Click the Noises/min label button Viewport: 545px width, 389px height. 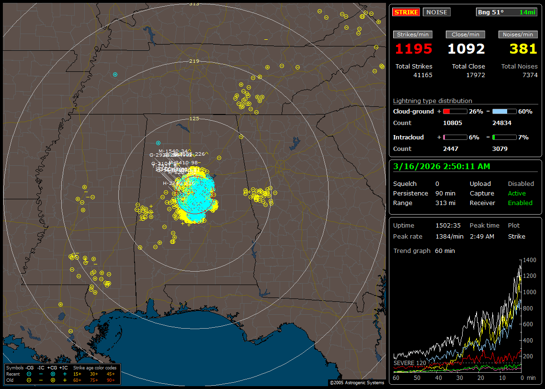518,34
